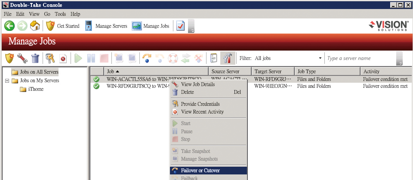Click the Get Started button
413x180 pixels.
[63, 26]
